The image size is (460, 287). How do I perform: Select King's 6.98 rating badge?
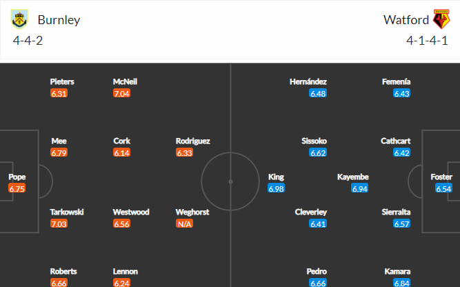coord(276,189)
